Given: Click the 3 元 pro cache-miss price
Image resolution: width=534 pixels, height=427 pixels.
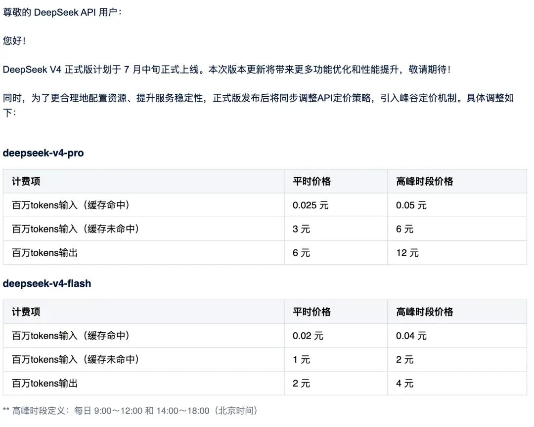Looking at the screenshot, I should [302, 229].
